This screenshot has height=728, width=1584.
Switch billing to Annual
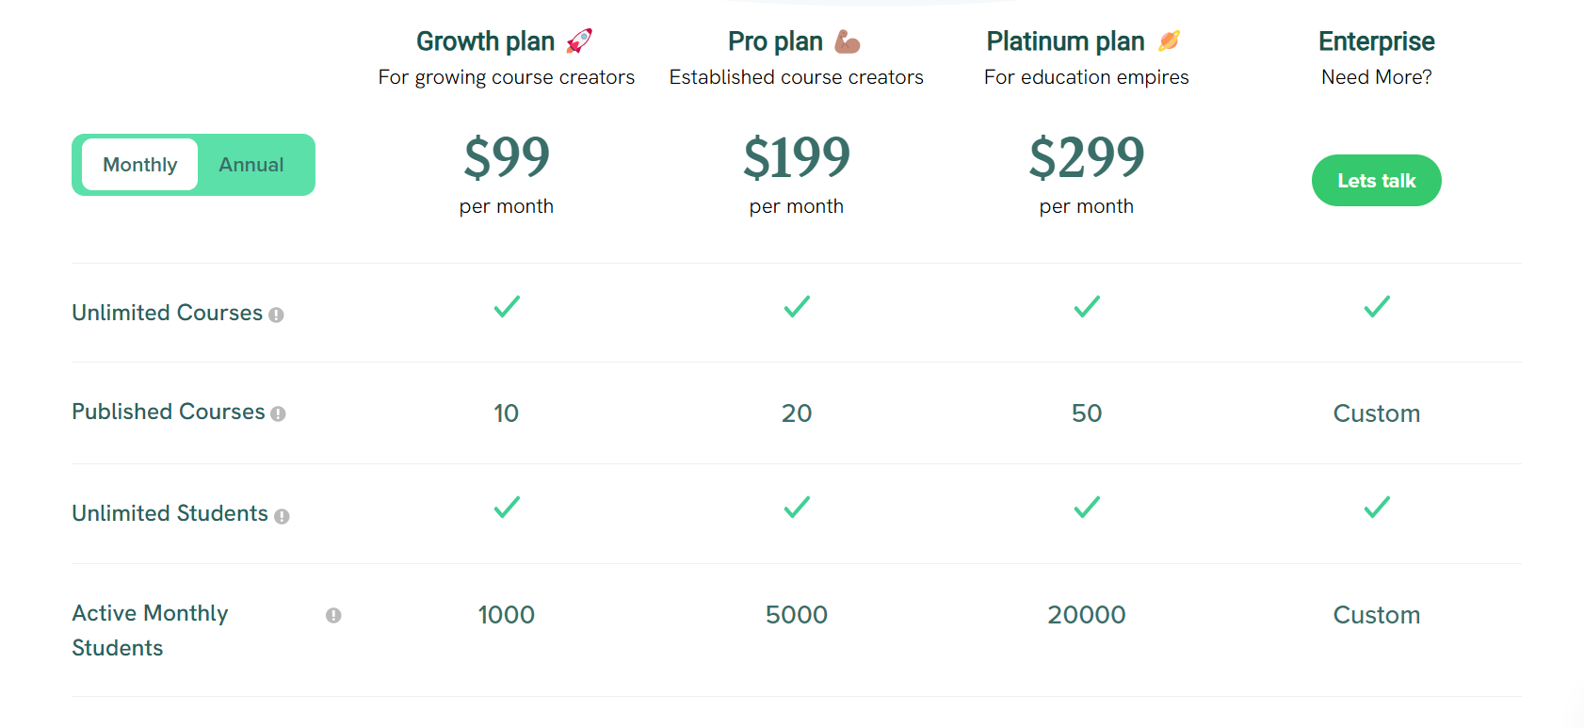(x=251, y=164)
